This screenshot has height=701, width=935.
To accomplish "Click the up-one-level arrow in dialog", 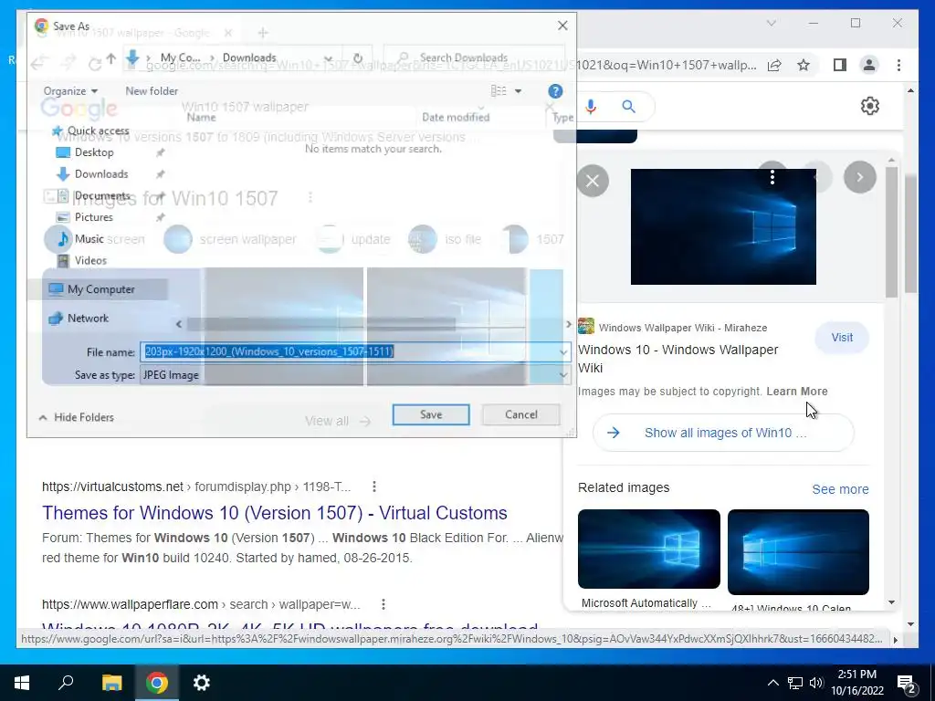I will [110, 58].
